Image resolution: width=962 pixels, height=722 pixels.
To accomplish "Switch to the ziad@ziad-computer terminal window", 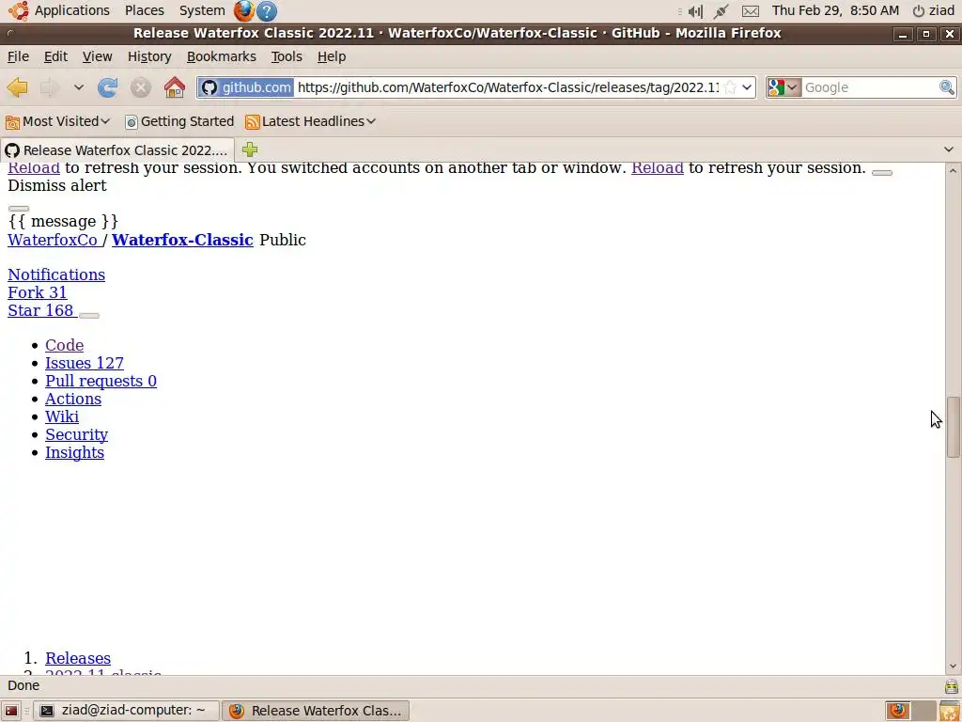I will (126, 711).
